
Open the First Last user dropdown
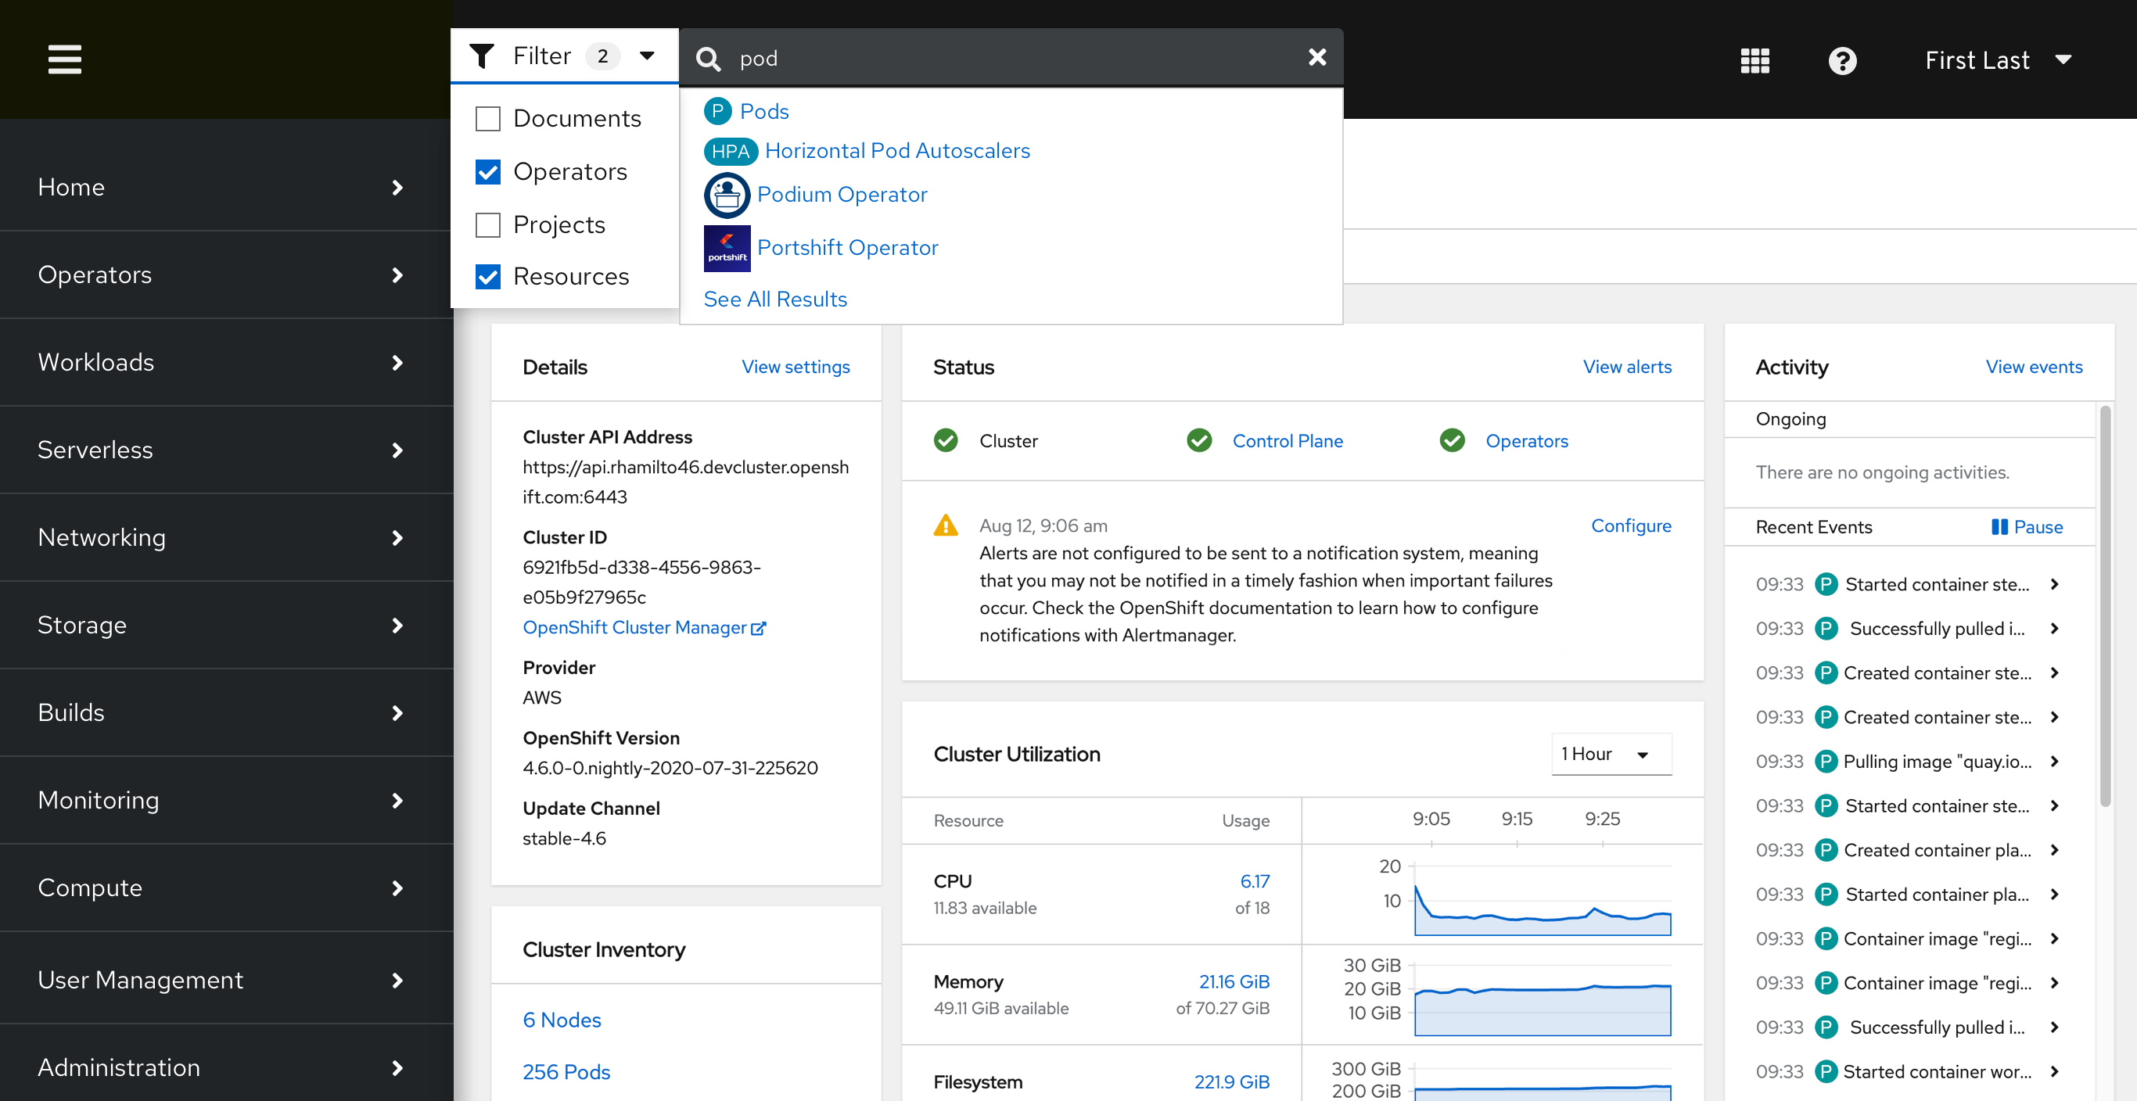pos(1998,60)
